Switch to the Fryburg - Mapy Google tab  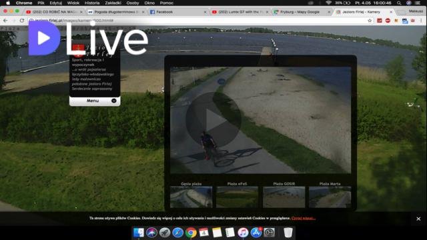302,12
